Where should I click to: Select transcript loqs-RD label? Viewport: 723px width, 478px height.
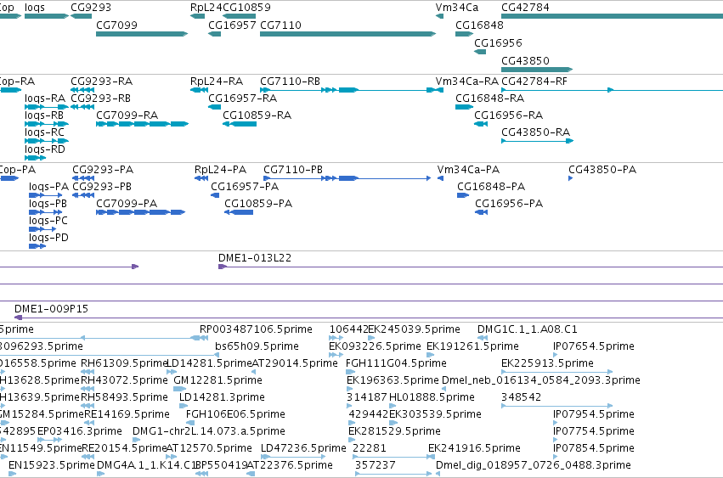(x=45, y=149)
